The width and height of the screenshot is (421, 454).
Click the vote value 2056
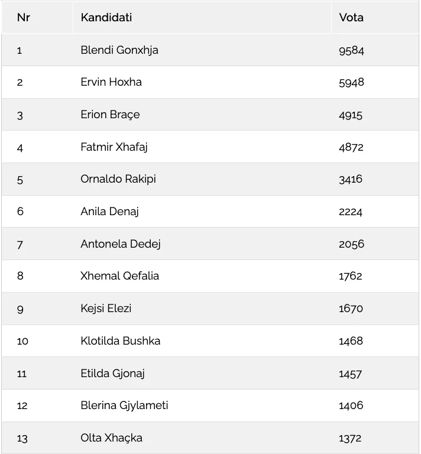tap(351, 244)
